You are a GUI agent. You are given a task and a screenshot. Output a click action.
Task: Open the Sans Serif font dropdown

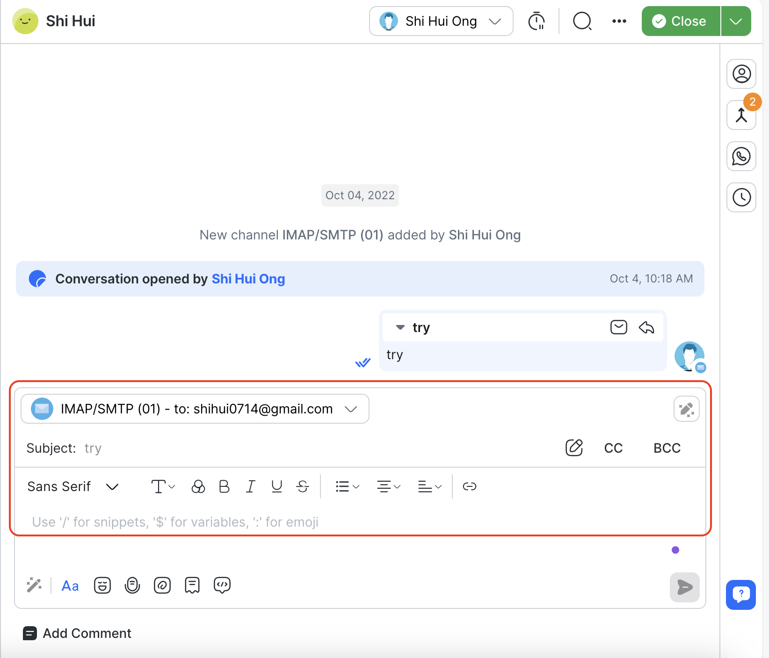pos(73,486)
